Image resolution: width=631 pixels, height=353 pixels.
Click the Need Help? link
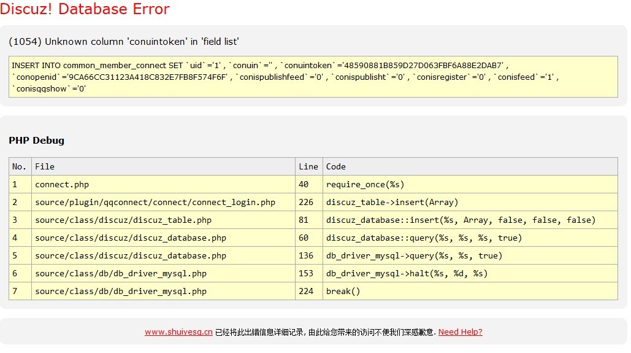point(460,332)
